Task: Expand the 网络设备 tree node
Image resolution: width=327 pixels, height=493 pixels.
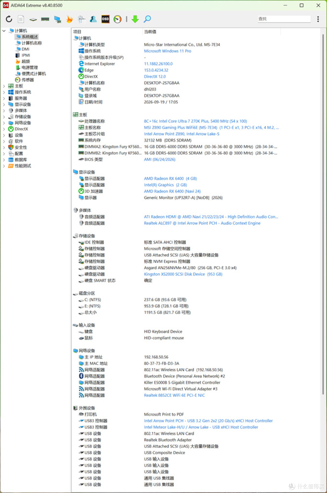Action: 4,123
